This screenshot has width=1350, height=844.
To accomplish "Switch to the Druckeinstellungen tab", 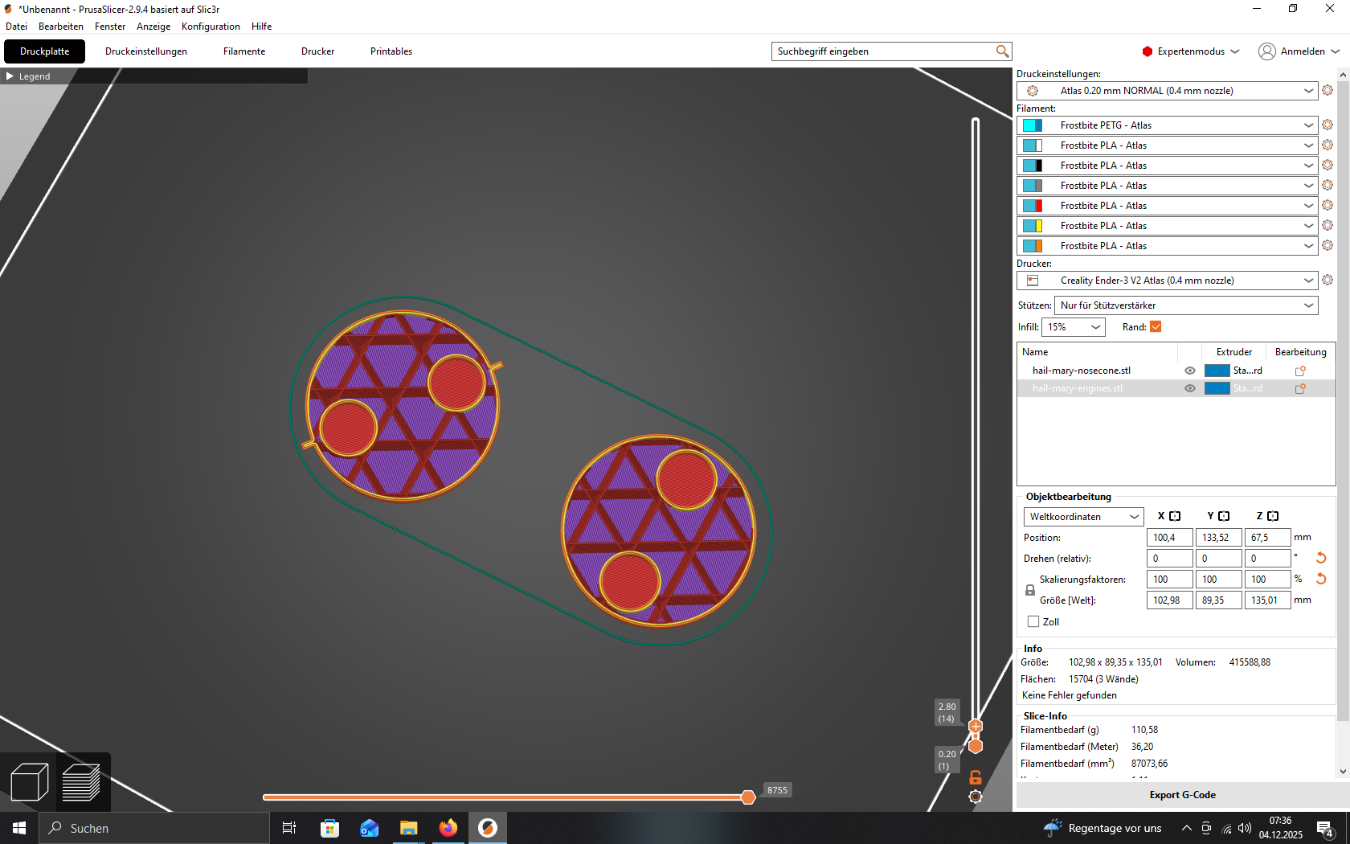I will (x=146, y=51).
